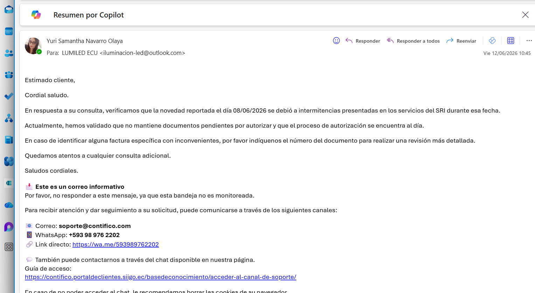Screen dimensions: 535x293
Task: Open To Do checkmark app
Action: [x=9, y=96]
